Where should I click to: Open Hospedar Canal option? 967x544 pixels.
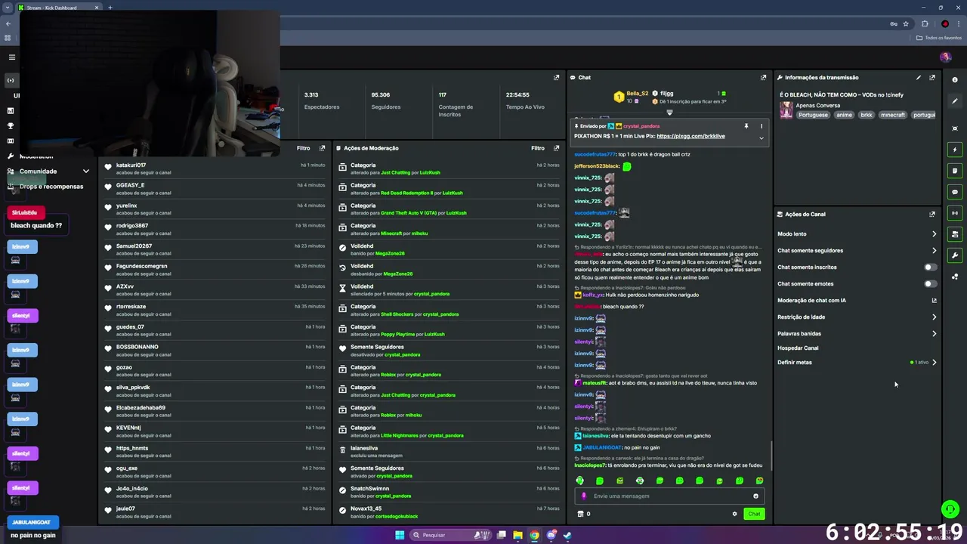(x=798, y=348)
